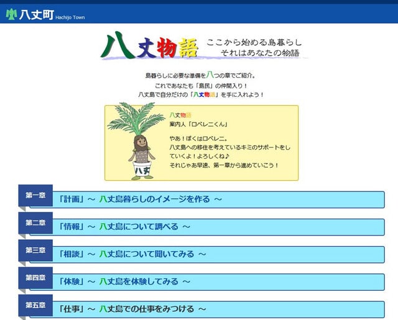Click the line 島暮らしに必要な準備を八つの章でご紹介。

pos(200,75)
